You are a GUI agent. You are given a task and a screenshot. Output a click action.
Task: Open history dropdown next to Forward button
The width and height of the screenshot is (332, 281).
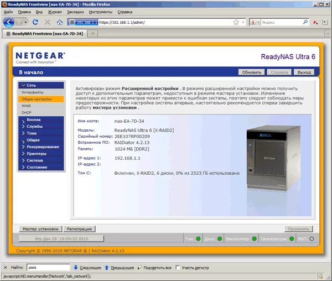(25, 22)
